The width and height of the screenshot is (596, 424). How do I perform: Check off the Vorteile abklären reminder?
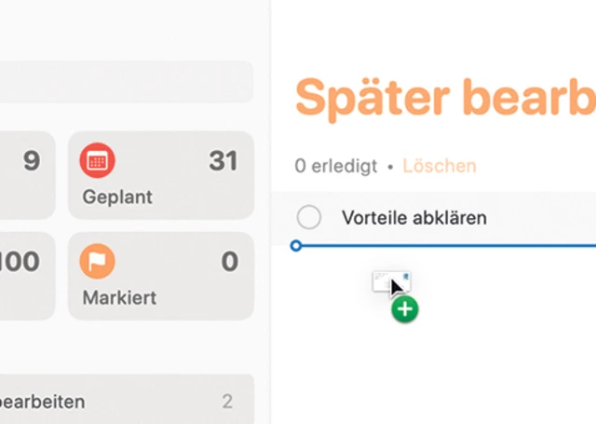pyautogui.click(x=309, y=218)
